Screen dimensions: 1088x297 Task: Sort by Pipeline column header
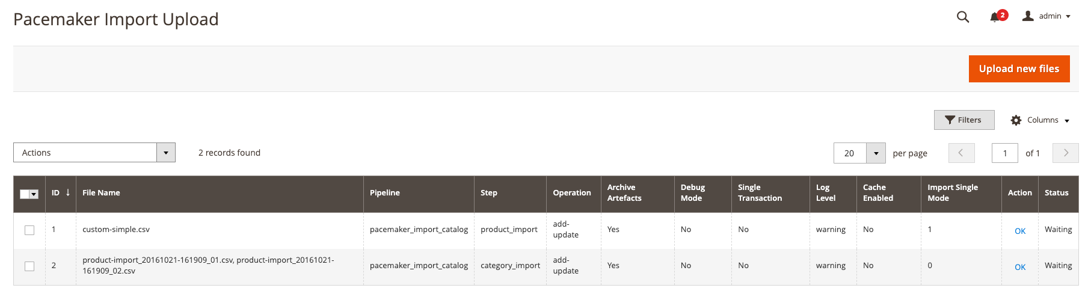click(x=384, y=192)
